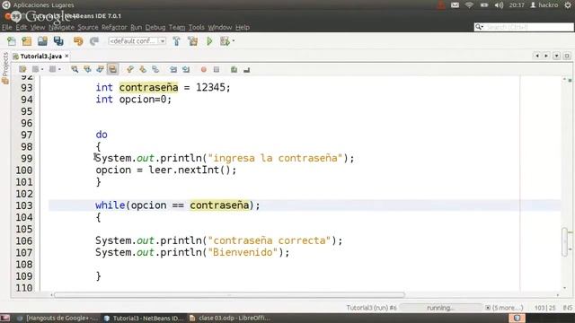Click the Find Selection magnifier icon in editor toolbar

tap(75, 69)
